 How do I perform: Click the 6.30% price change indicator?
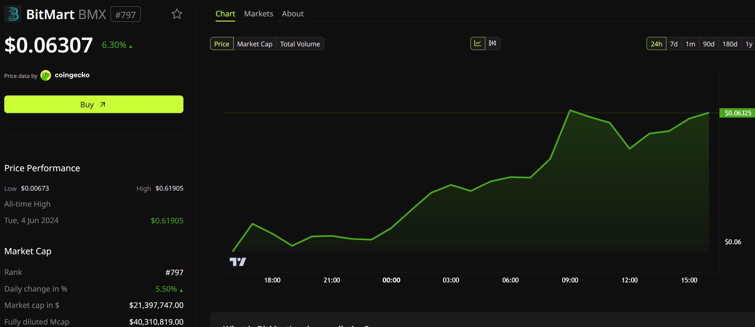(x=117, y=45)
